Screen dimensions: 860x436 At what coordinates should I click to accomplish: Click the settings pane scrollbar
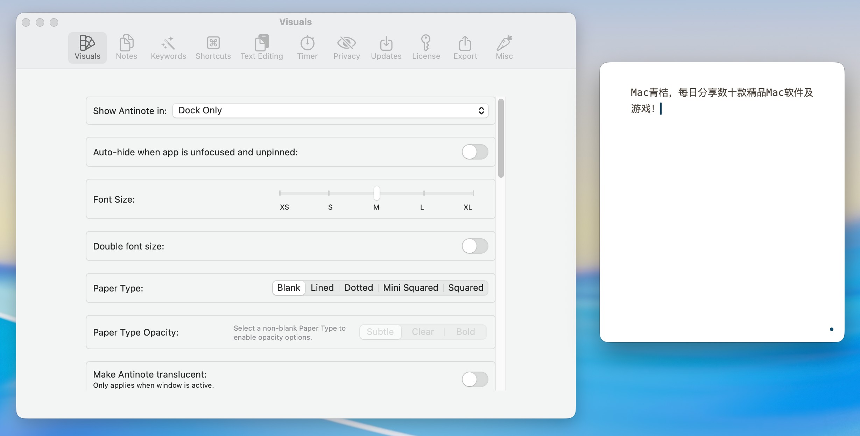[501, 138]
